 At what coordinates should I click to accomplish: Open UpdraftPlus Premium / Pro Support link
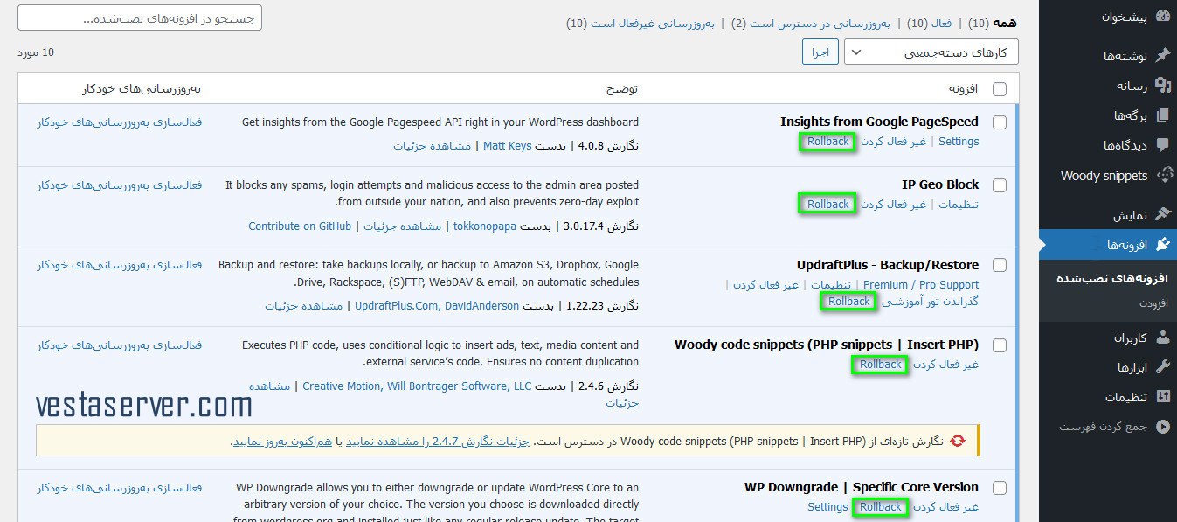point(921,285)
